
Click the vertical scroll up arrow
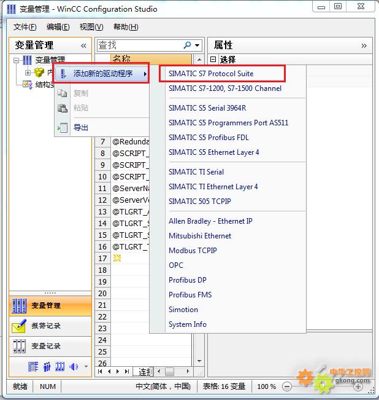pyautogui.click(x=199, y=60)
